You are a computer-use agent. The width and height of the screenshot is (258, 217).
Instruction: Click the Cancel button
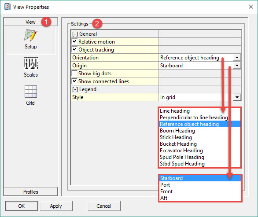[x=104, y=206]
